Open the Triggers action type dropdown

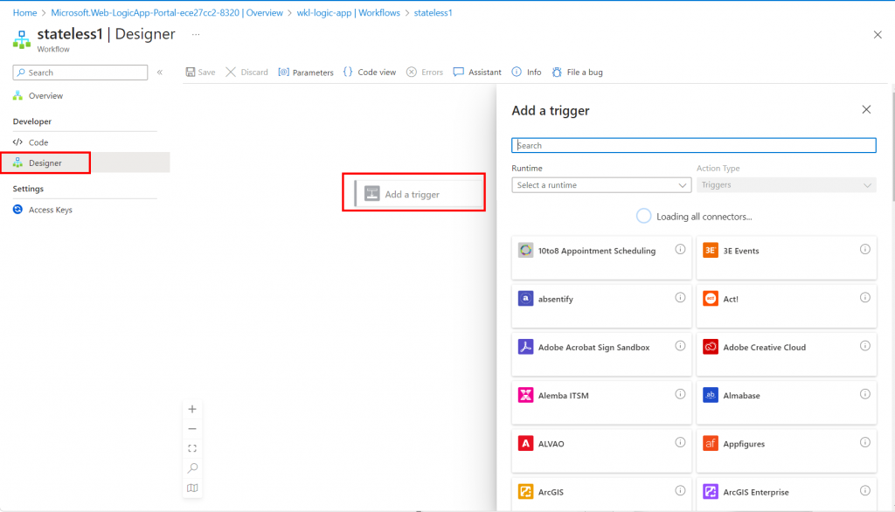pyautogui.click(x=786, y=185)
